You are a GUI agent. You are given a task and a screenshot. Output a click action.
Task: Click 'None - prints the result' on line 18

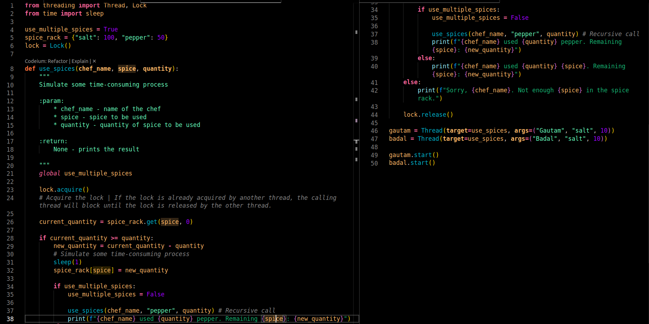pos(96,149)
